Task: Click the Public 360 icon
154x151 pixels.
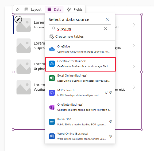Action: (x=52, y=122)
